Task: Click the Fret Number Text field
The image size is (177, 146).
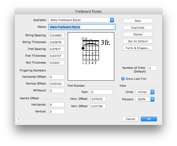Action: [101, 92]
